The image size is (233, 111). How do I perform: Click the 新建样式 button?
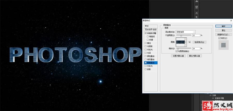(223, 34)
